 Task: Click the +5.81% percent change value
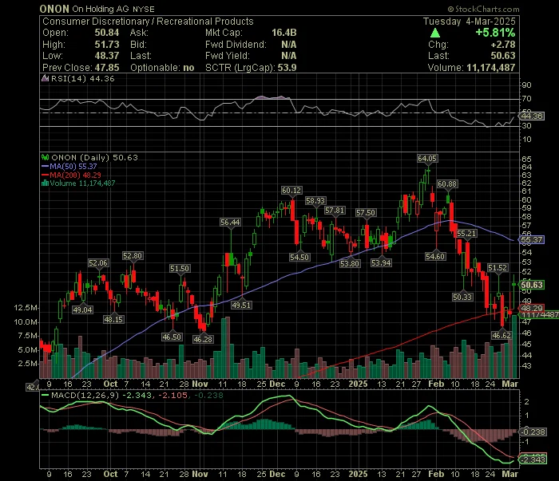tap(495, 33)
